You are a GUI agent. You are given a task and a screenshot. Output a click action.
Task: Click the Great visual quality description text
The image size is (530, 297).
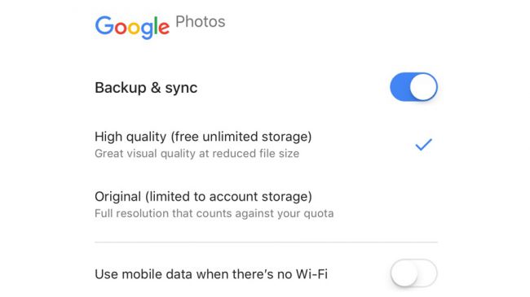197,154
